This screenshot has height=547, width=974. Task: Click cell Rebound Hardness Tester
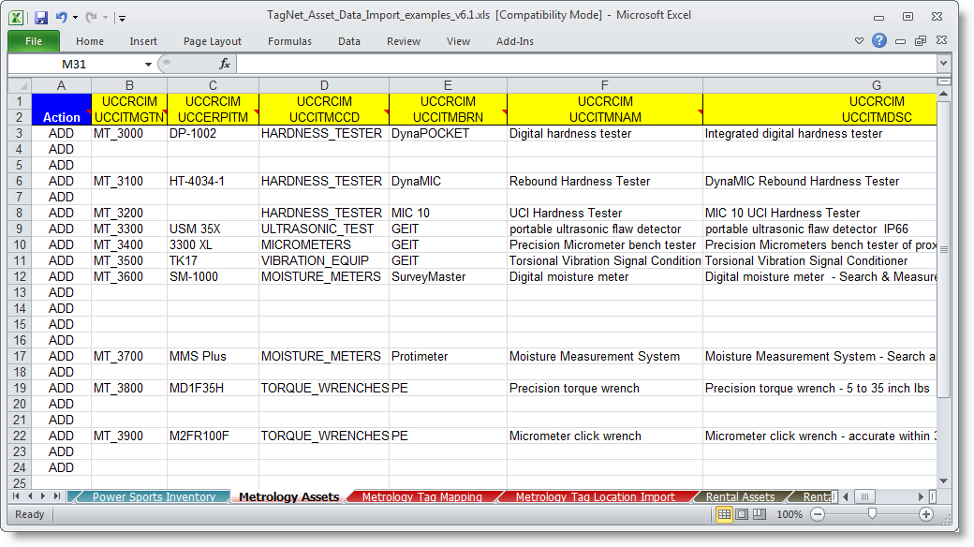point(604,181)
